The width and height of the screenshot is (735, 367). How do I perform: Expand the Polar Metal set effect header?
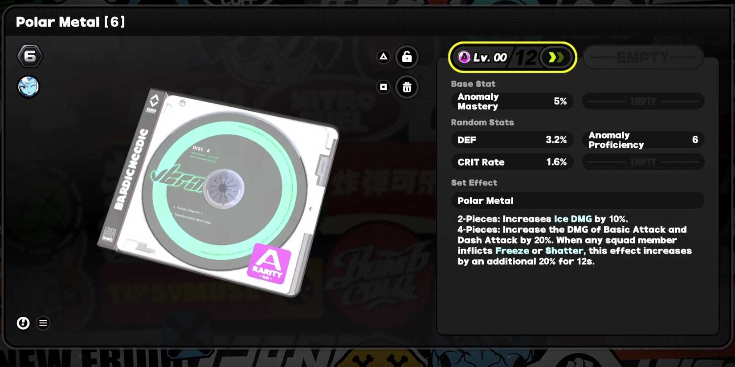click(578, 201)
